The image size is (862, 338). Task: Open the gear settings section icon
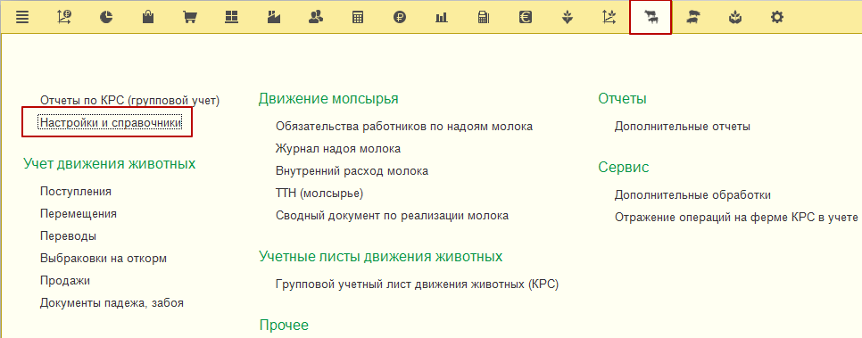click(x=777, y=18)
